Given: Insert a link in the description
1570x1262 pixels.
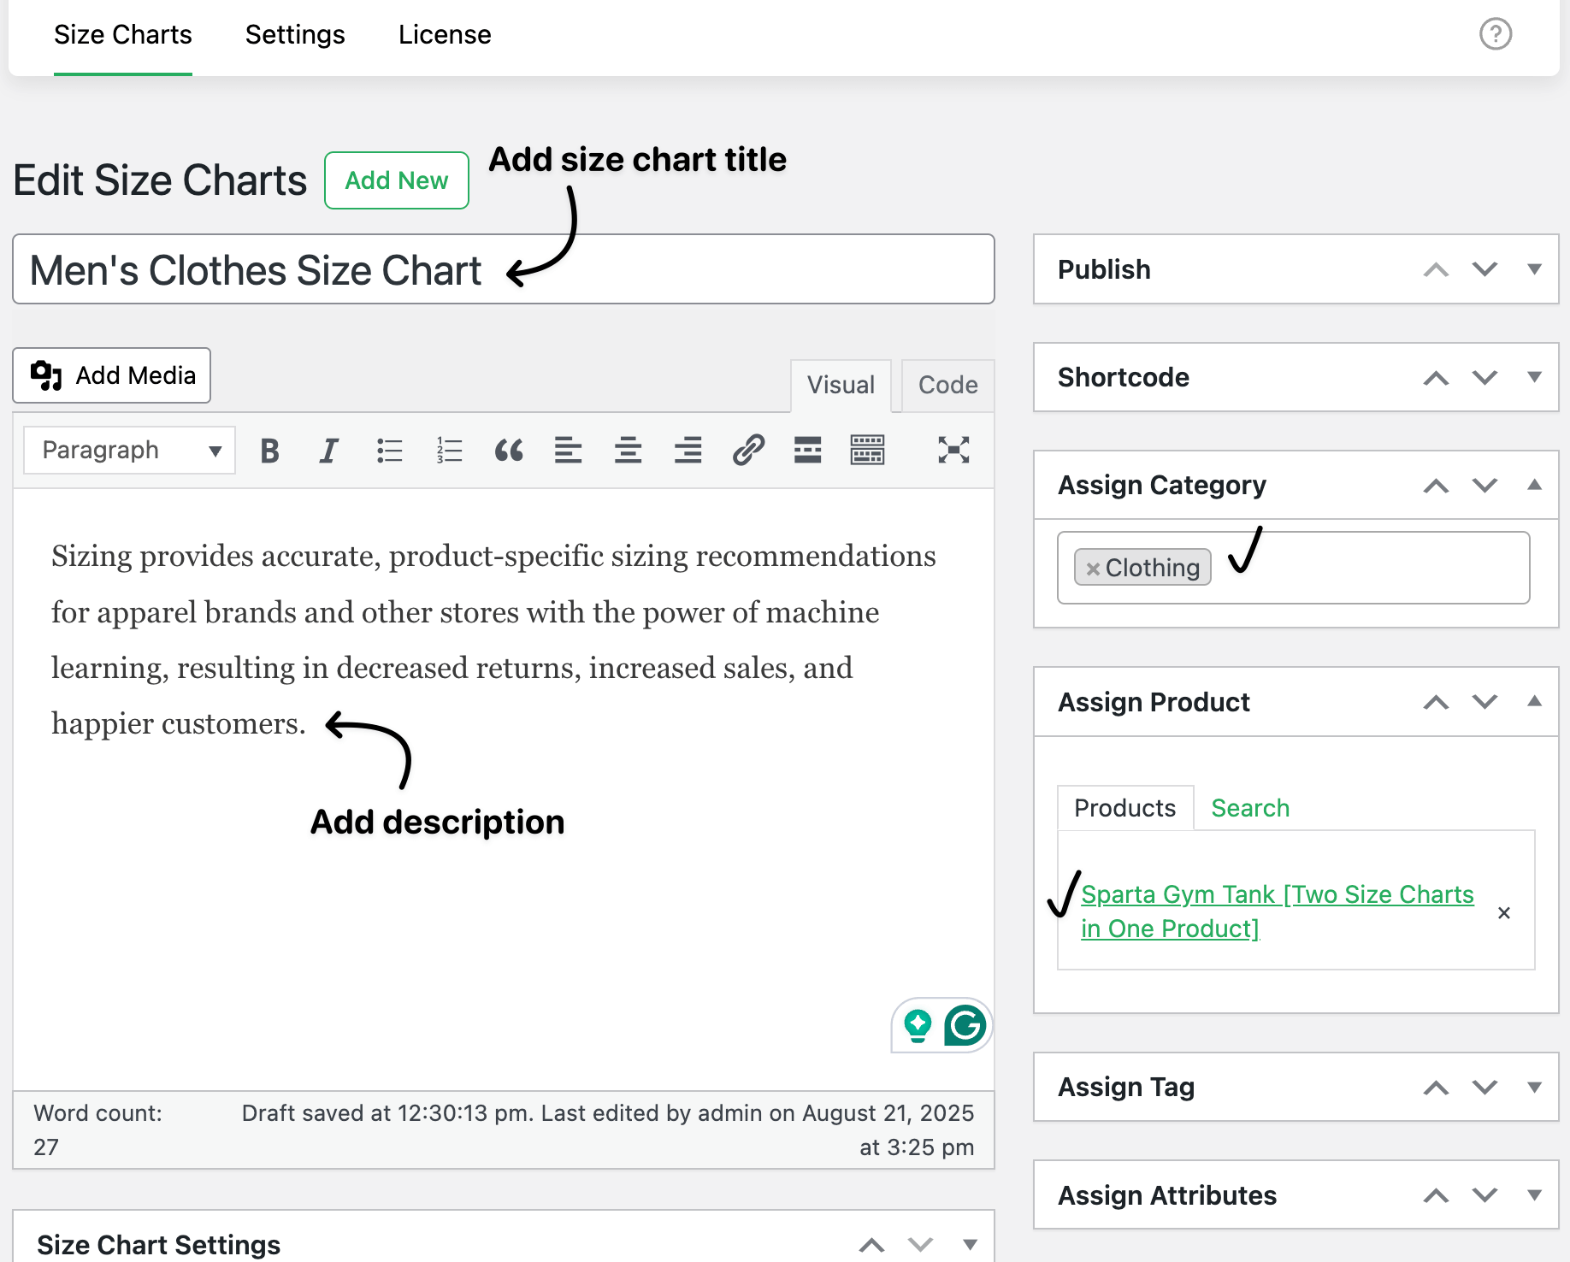Looking at the screenshot, I should tap(747, 450).
